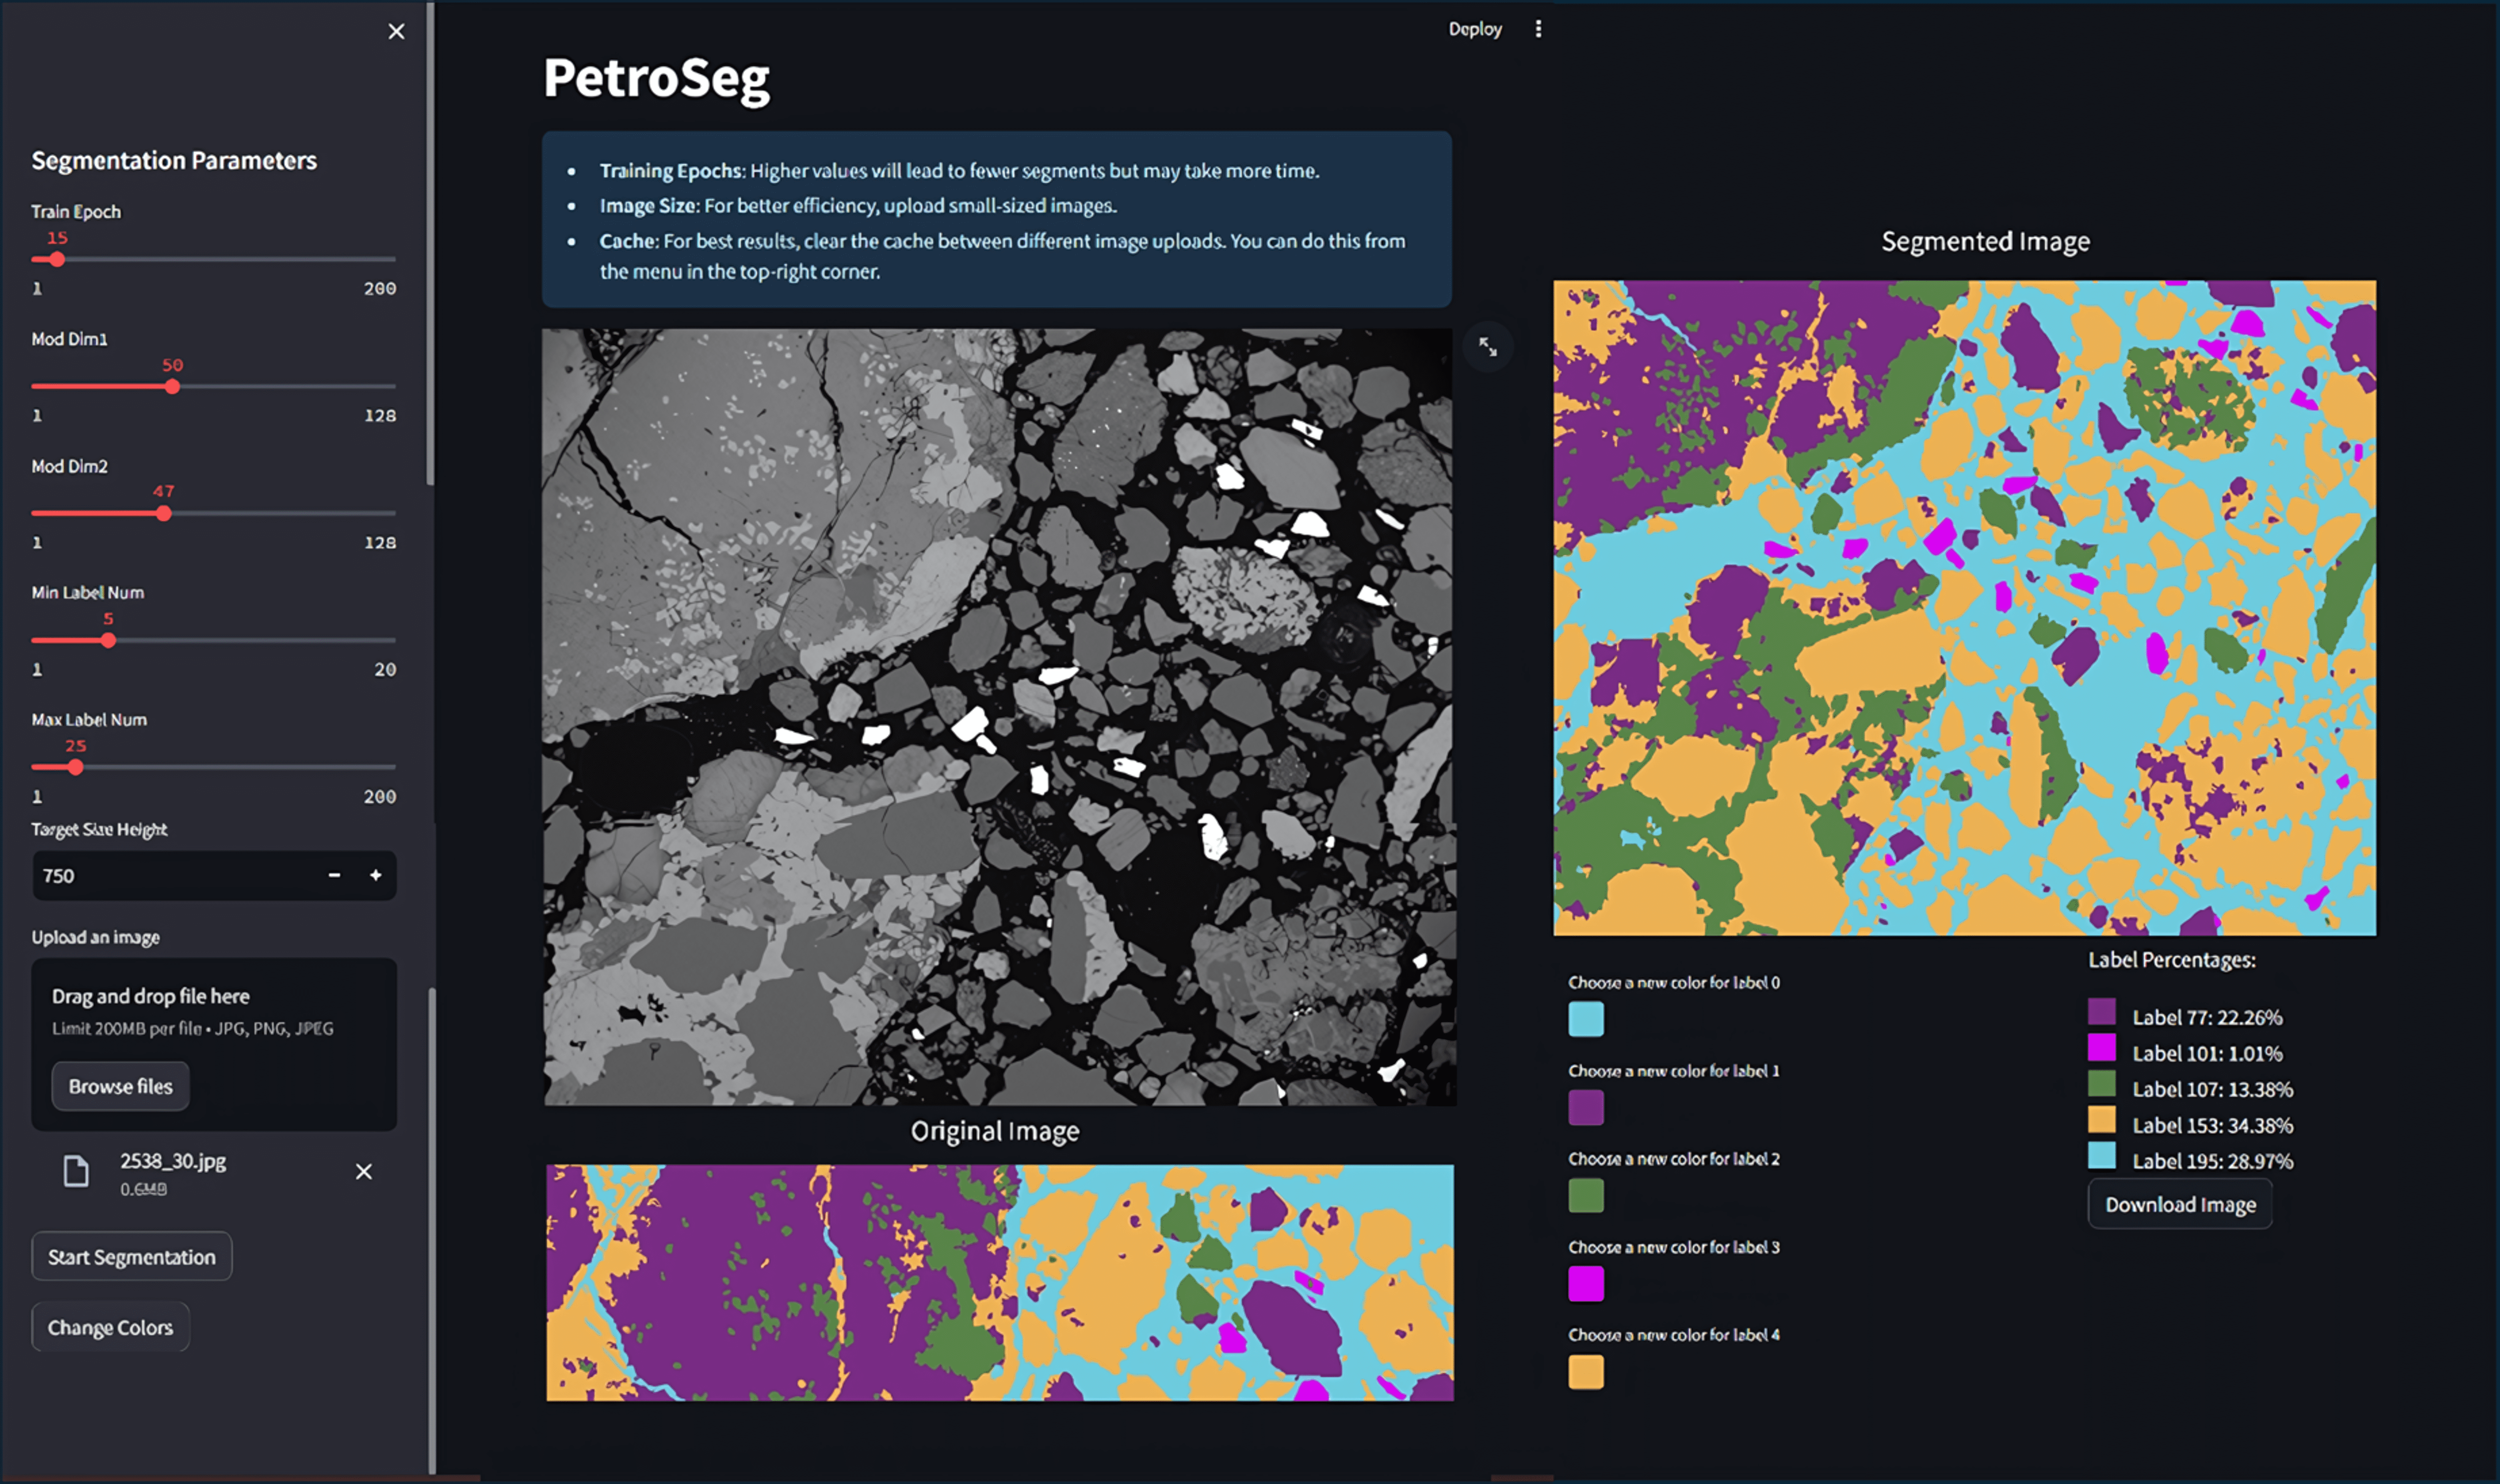Open the purple swatch for label 1

tap(1586, 1107)
